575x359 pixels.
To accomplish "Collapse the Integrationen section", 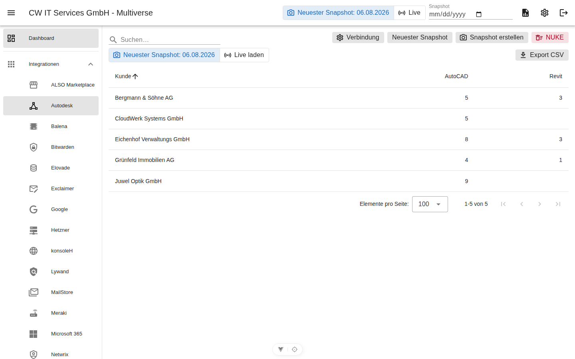I will (x=91, y=64).
